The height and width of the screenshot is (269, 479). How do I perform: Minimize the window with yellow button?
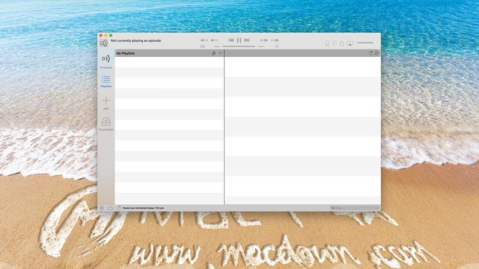pos(106,36)
